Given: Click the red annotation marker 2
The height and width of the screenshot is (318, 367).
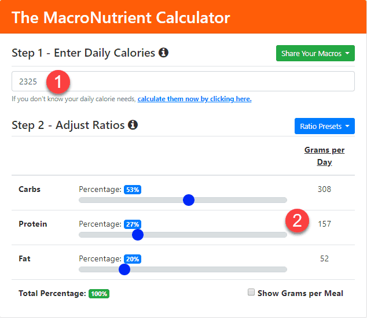Looking at the screenshot, I should [297, 221].
